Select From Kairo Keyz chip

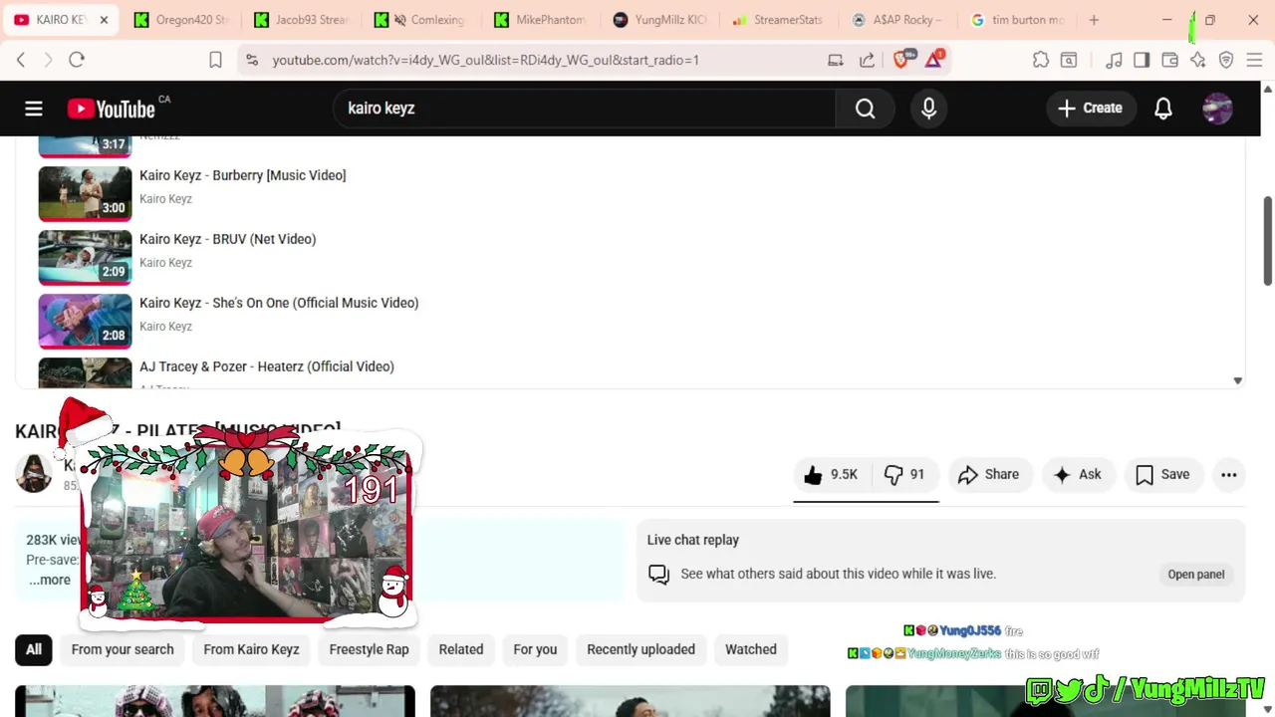251,649
